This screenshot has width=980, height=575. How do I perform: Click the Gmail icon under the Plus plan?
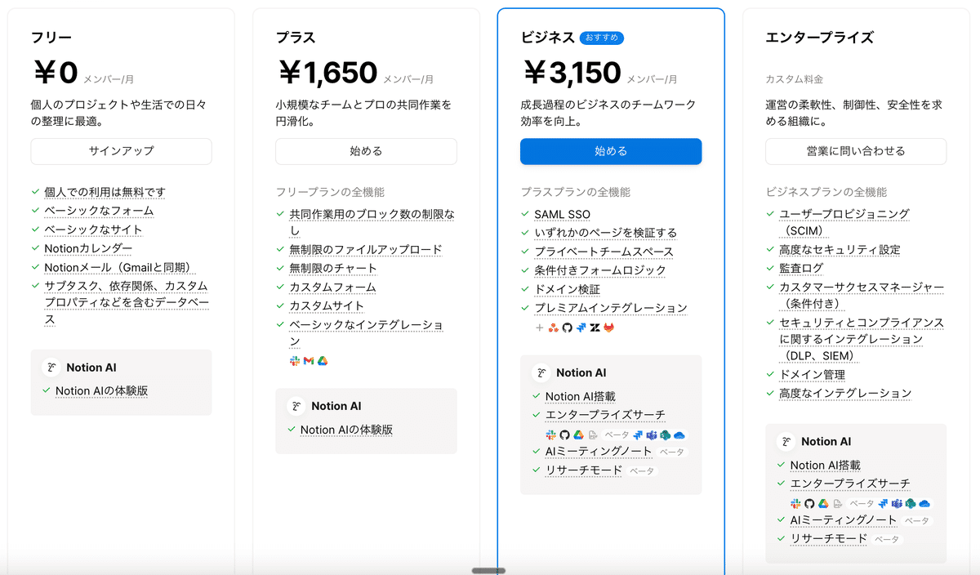point(309,360)
